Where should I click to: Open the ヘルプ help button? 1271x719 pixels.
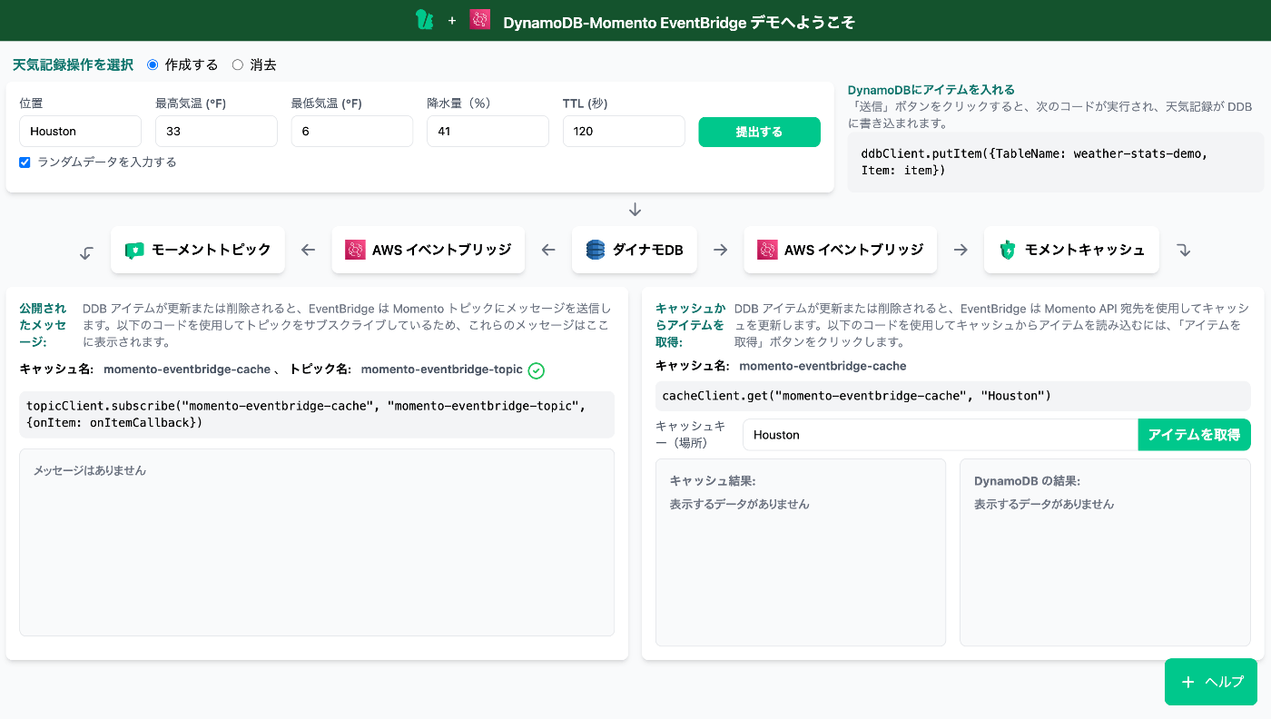coord(1211,682)
